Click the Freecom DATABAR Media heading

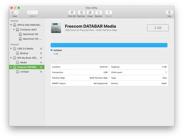click(x=90, y=26)
